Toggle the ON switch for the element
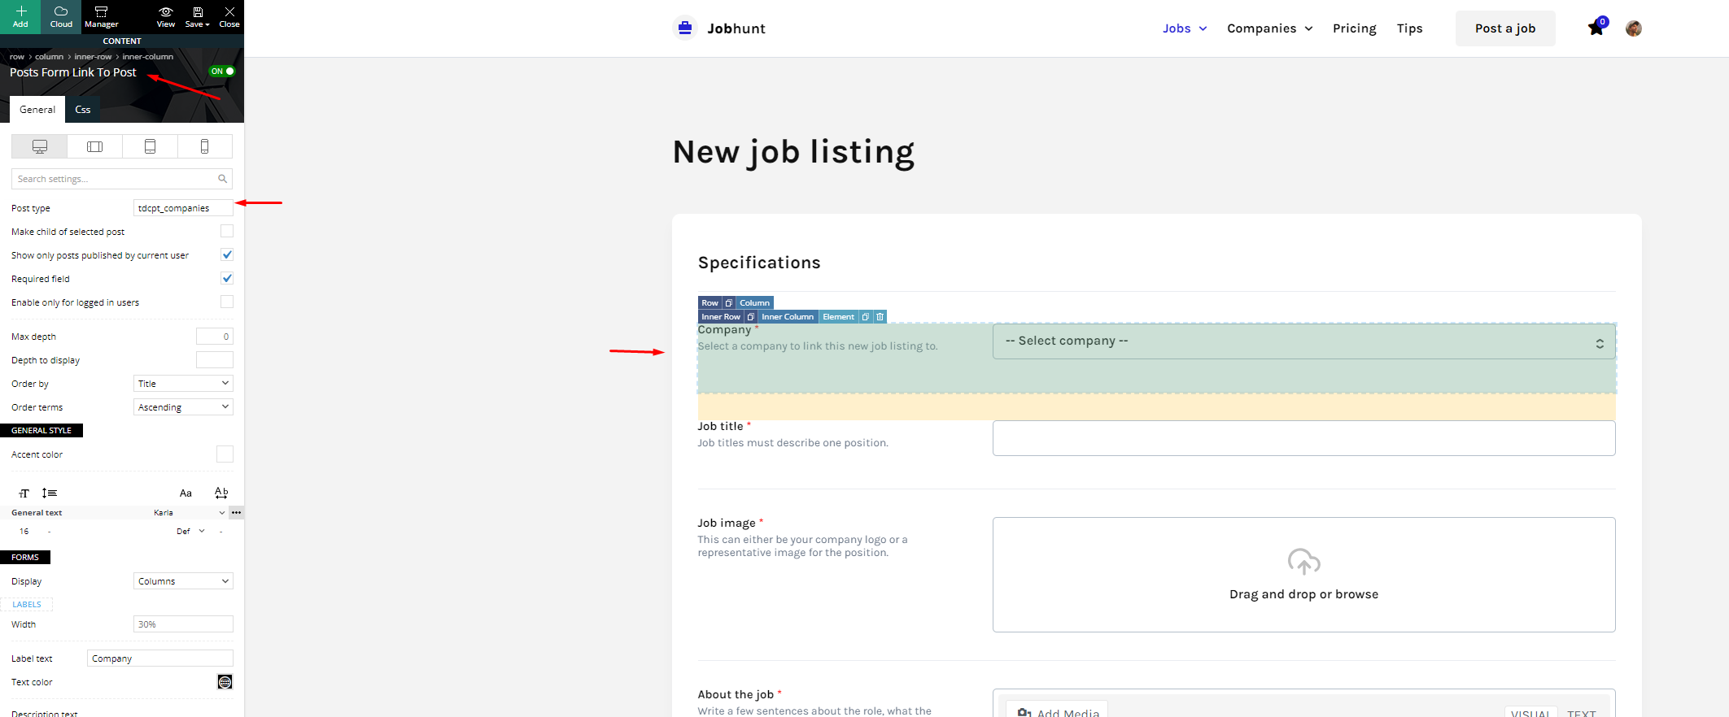Viewport: 1729px width, 717px height. point(222,72)
